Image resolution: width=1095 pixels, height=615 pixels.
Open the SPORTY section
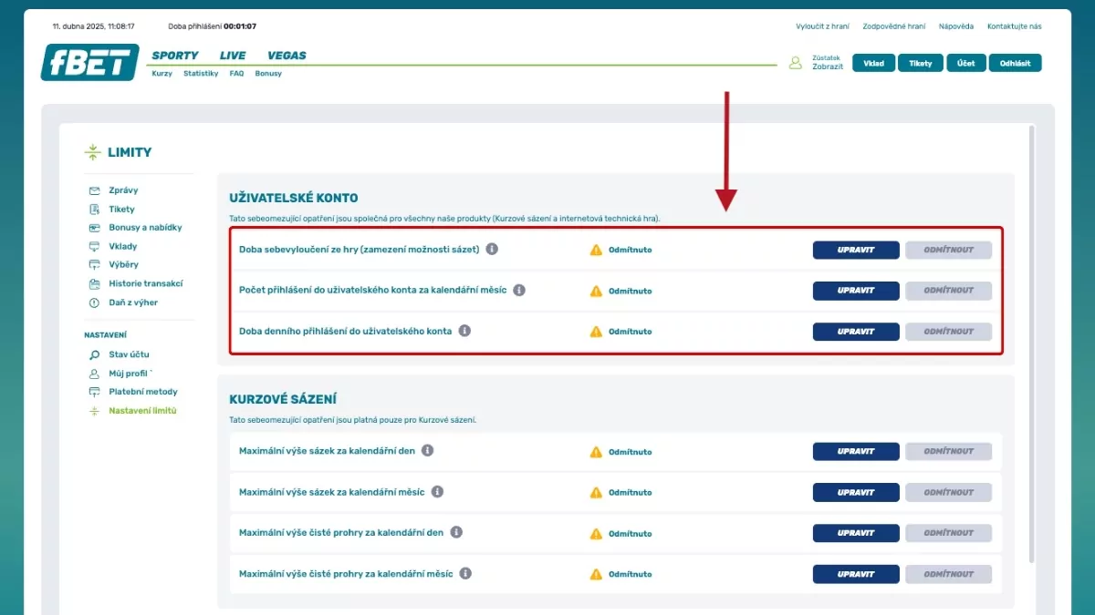[x=175, y=56]
